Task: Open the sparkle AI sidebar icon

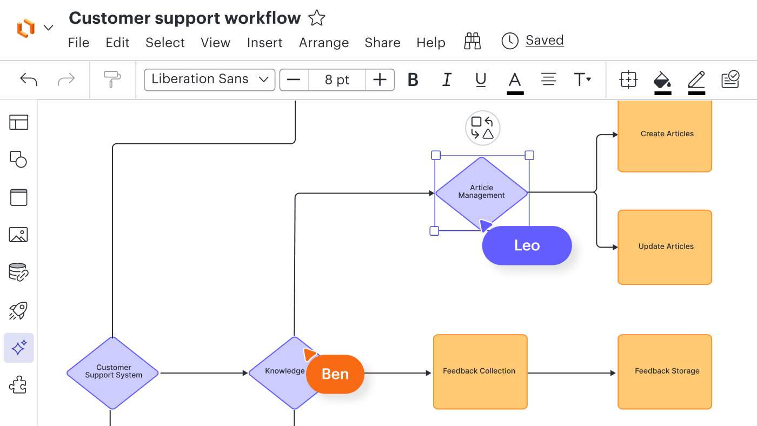Action: pos(18,348)
